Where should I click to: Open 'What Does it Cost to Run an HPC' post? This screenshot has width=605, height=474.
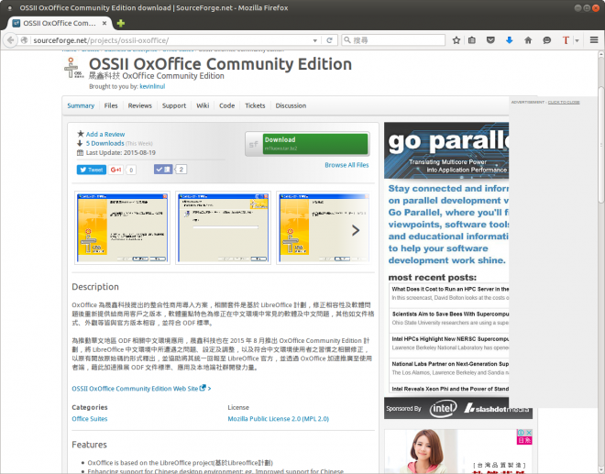click(x=450, y=289)
